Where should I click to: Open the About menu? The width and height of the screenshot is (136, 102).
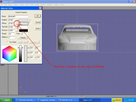(x=62, y=5)
